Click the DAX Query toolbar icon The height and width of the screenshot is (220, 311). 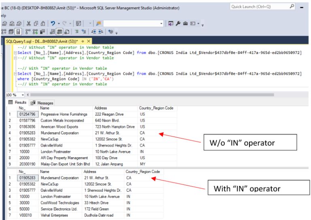tap(19, 23)
